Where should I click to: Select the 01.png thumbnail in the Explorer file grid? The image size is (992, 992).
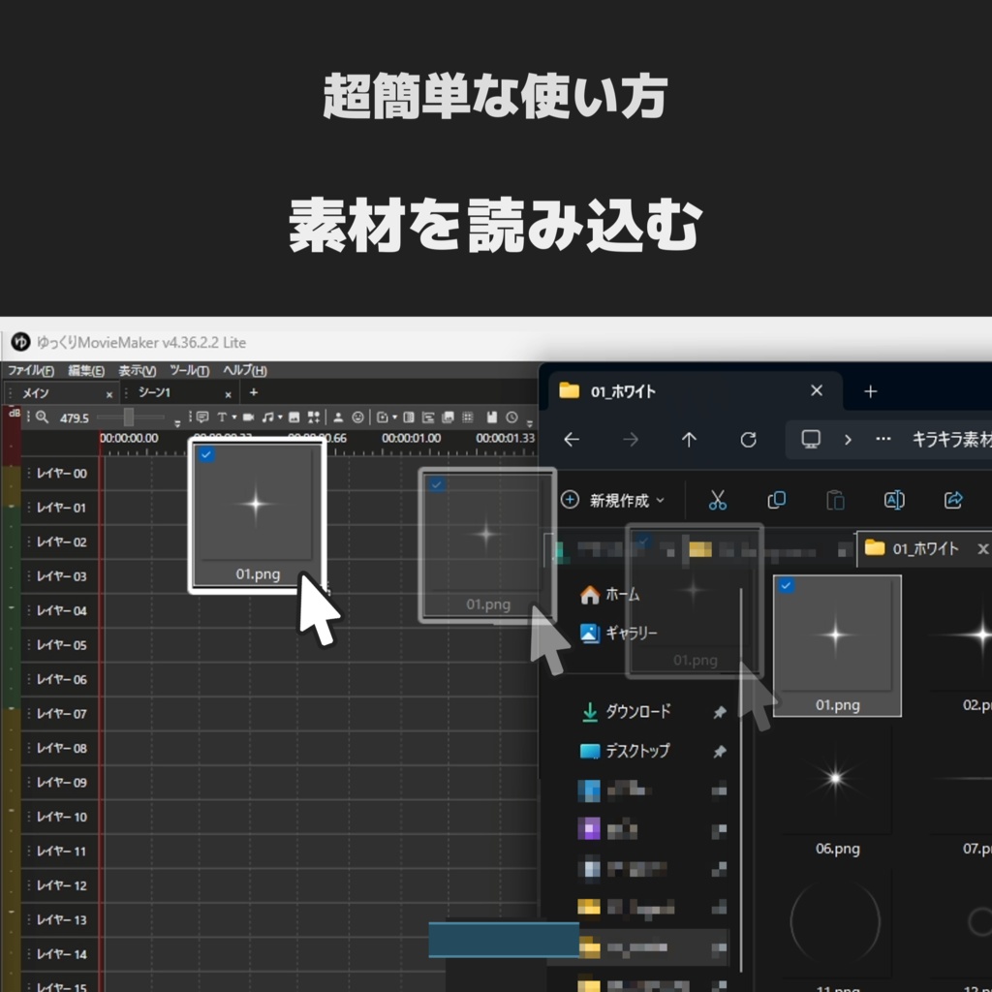[x=837, y=645]
